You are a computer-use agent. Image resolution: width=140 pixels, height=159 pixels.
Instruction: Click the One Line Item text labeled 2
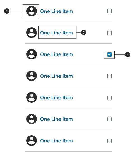click(x=57, y=33)
